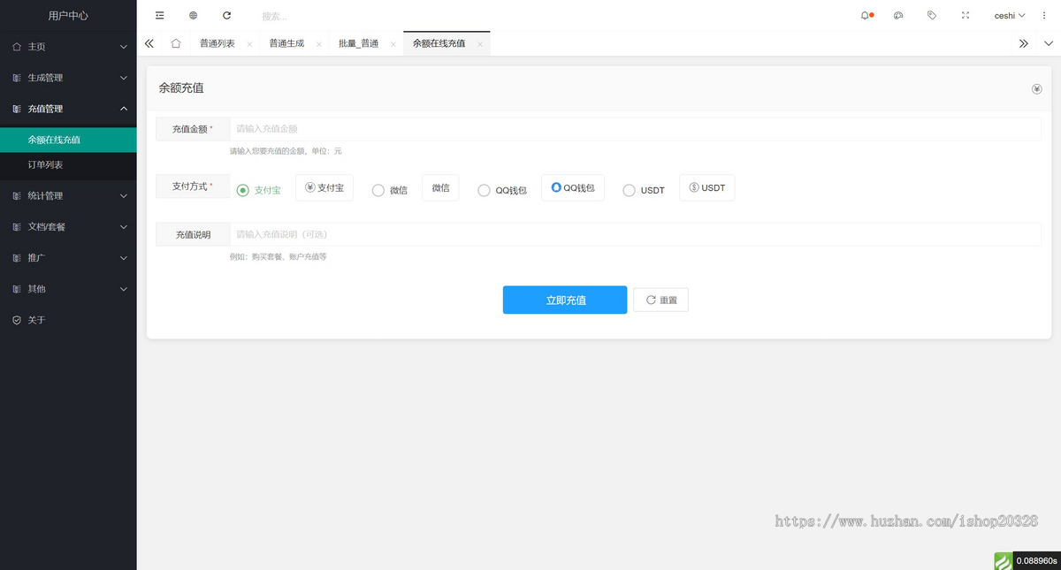Image resolution: width=1061 pixels, height=570 pixels.
Task: Select the QQ钱包 radio button
Action: point(484,190)
